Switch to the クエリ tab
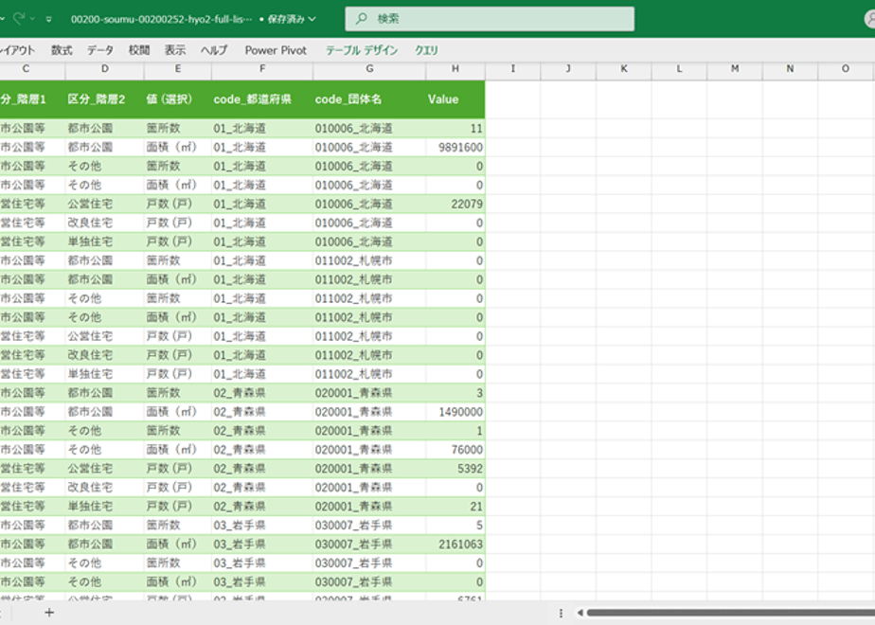The width and height of the screenshot is (875, 625). (426, 50)
